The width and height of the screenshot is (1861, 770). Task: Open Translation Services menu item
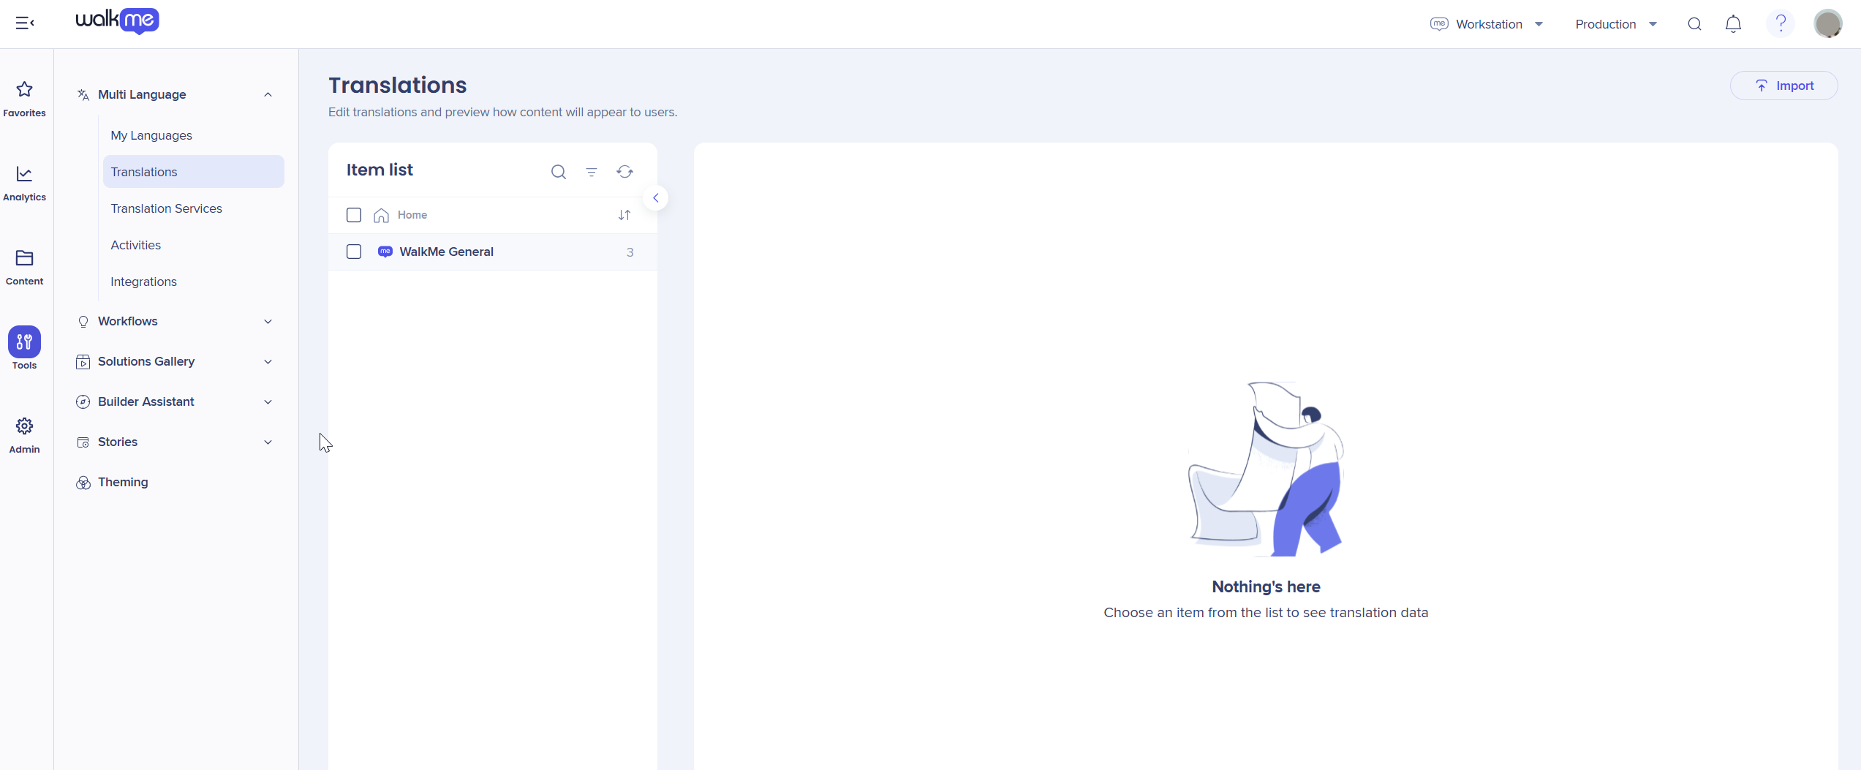coord(166,208)
